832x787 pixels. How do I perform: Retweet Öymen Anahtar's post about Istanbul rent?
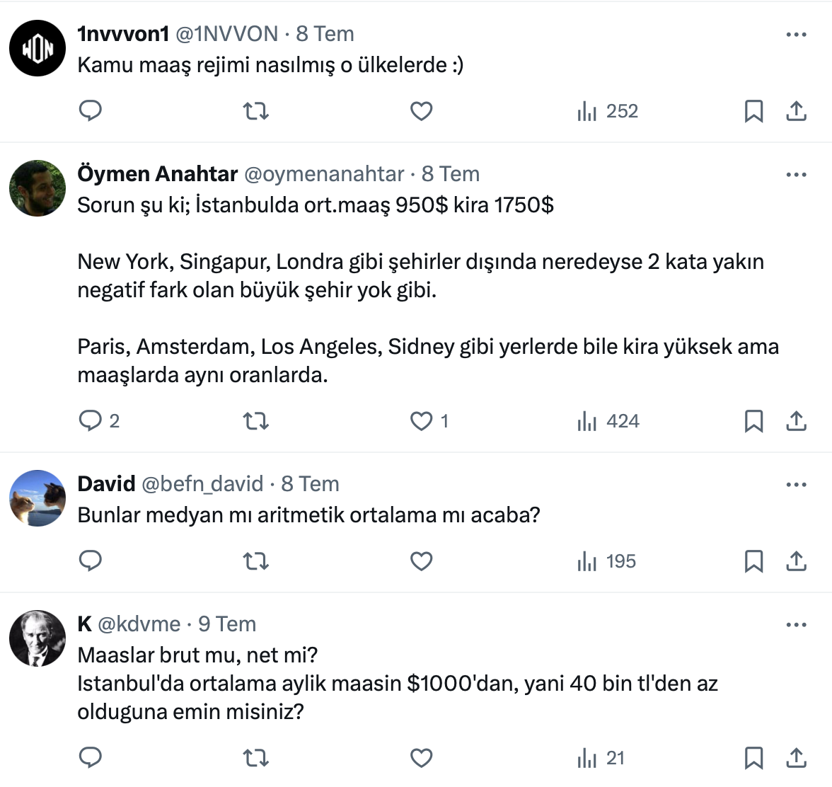tap(255, 421)
